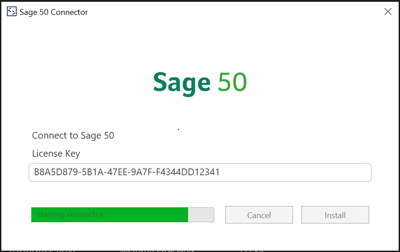Click the dark green "Sage" word in logo
This screenshot has width=400, height=252.
point(182,83)
